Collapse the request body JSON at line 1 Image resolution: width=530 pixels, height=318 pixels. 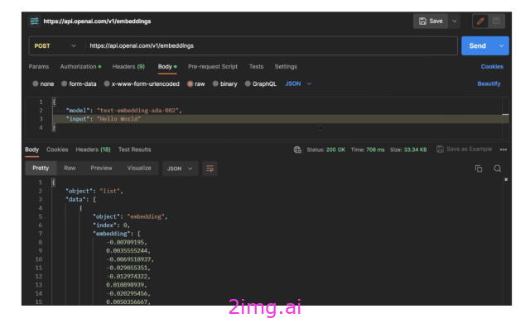[x=54, y=102]
